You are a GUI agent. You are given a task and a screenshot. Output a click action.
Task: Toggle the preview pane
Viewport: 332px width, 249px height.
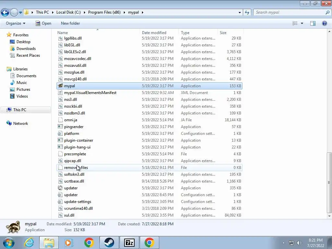pyautogui.click(x=313, y=23)
